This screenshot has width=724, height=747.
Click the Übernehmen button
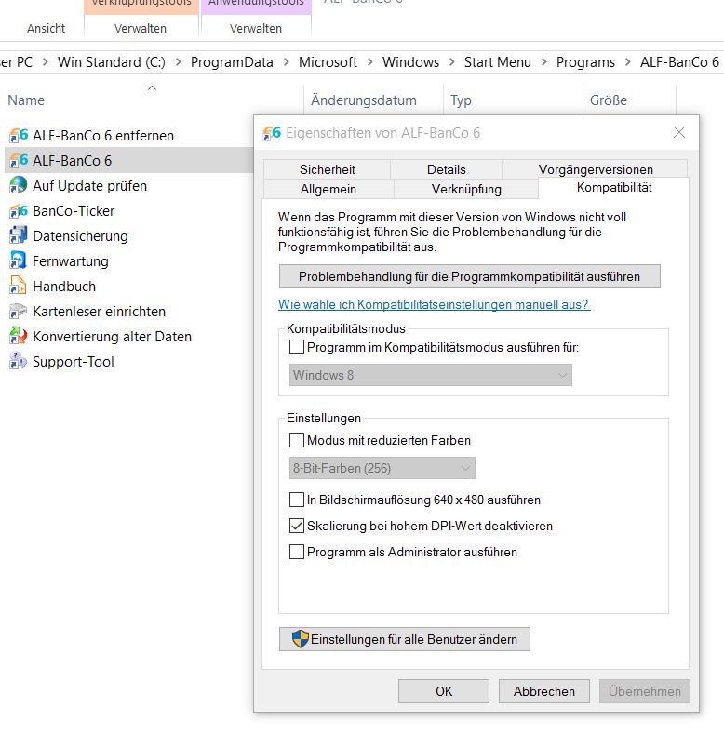tap(644, 691)
